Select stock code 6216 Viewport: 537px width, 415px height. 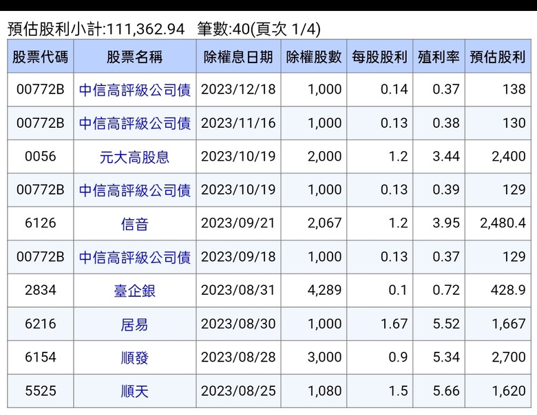point(41,324)
